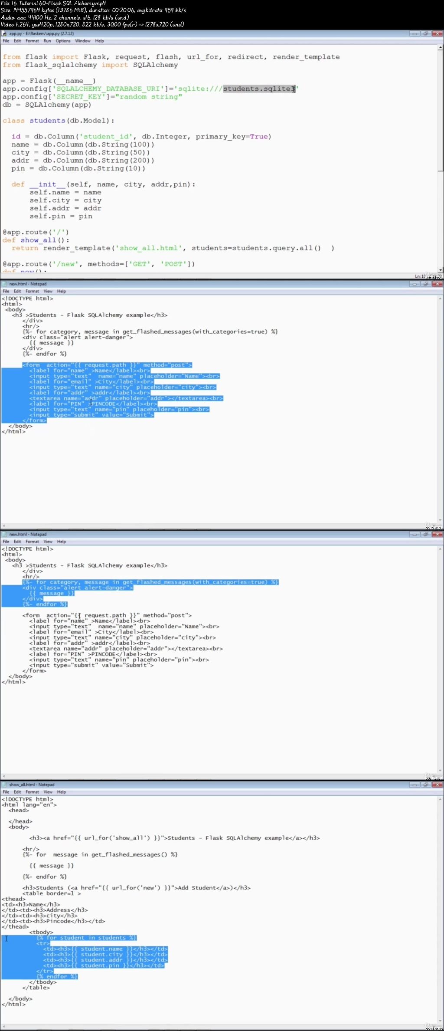Close the show_all.html Notepad window

pyautogui.click(x=437, y=785)
